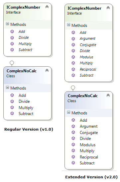The width and height of the screenshot is (120, 182).
Task: Collapse the v2.0 ComplexNoCalc class box via chevron
Action: (x=108, y=95)
